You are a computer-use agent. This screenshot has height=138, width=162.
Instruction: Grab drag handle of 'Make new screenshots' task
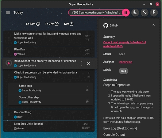pyautogui.click(x=9, y=38)
